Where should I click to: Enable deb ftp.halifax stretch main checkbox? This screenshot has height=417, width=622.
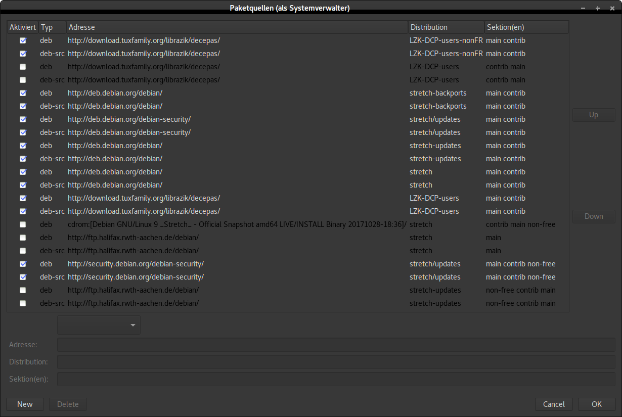(23, 238)
